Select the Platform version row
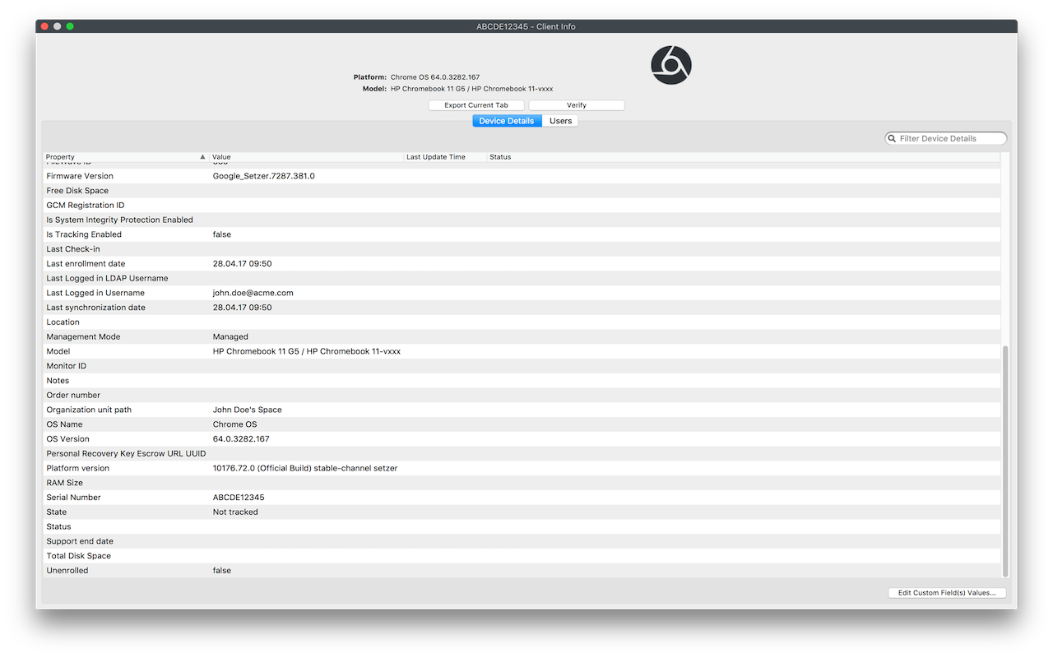 point(522,468)
